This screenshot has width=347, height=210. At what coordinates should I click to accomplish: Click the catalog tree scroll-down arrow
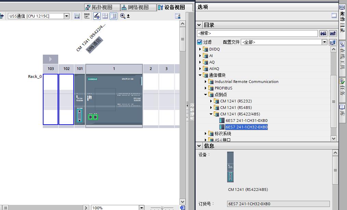click(334, 139)
